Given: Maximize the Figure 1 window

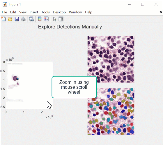Looking at the screenshot, I should pos(143,4).
